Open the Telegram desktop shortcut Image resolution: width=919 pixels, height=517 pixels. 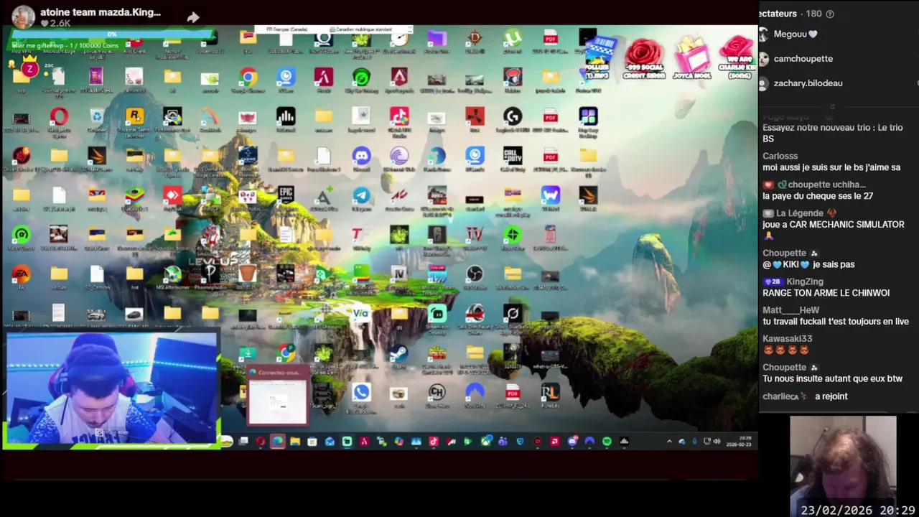361,195
